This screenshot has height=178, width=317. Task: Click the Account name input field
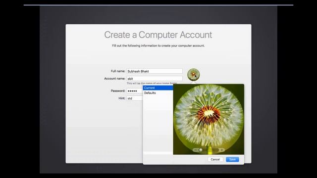coord(155,79)
